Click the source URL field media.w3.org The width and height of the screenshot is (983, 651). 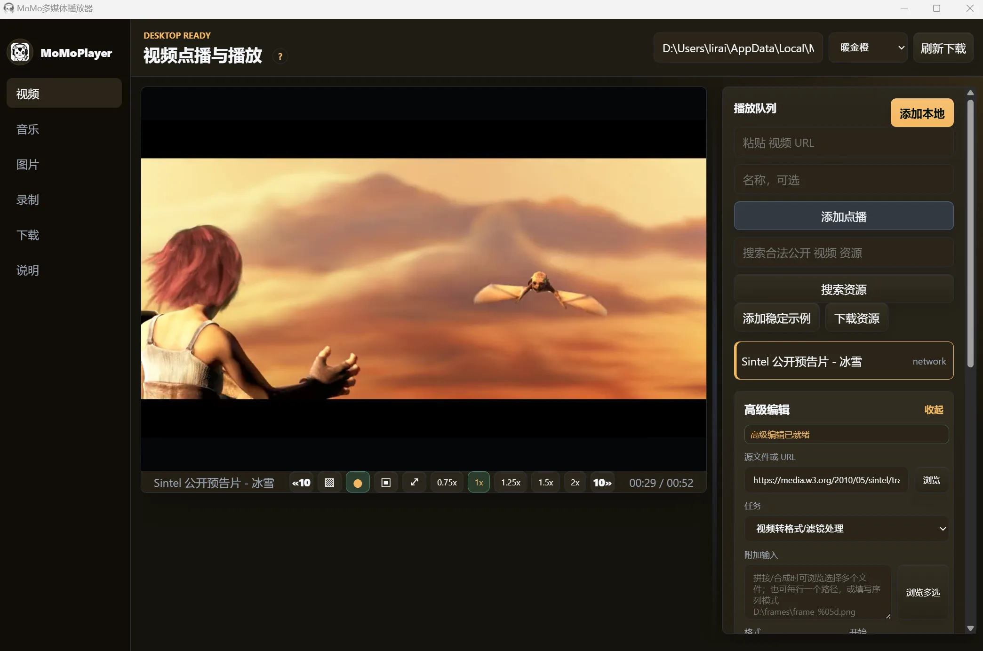pyautogui.click(x=826, y=480)
